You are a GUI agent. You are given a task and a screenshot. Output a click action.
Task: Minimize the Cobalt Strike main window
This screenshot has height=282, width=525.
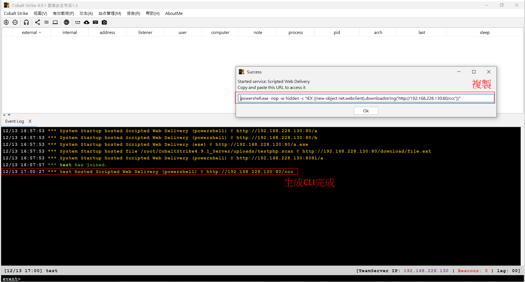point(487,5)
